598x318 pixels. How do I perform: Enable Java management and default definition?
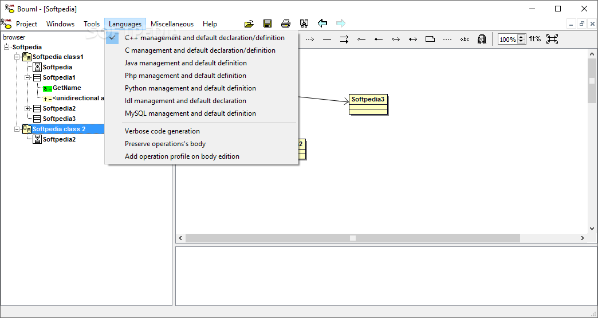pyautogui.click(x=202, y=63)
